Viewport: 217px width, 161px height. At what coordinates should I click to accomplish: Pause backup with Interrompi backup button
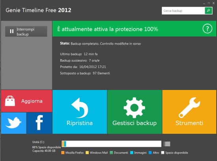pyautogui.click(x=26, y=32)
